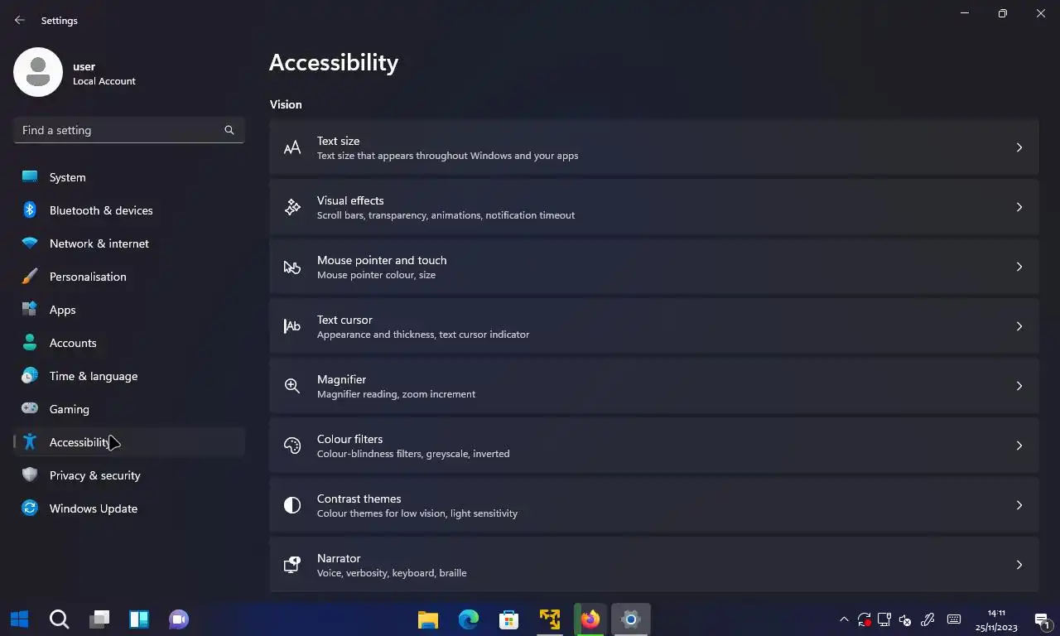Open Network & internet category

pyautogui.click(x=129, y=243)
